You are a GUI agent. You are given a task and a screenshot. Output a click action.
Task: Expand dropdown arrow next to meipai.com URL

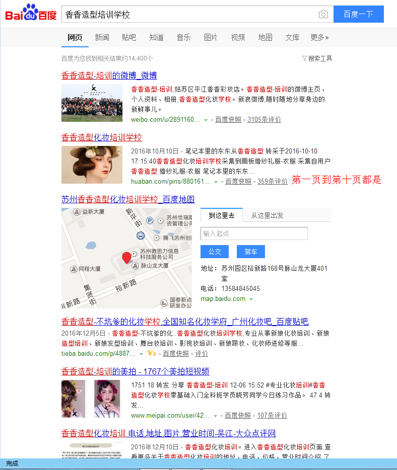tap(215, 416)
